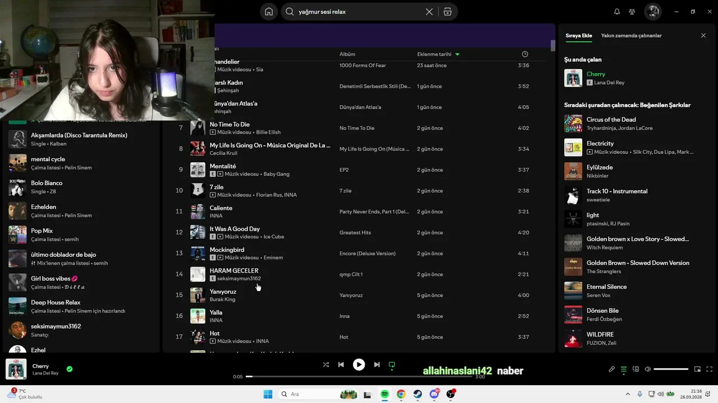Open the lyrics microphone icon
Viewport: 718px width, 403px height.
(612, 369)
